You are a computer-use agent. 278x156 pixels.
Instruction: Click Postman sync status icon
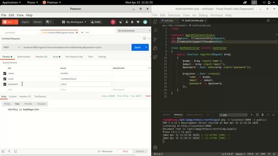[113, 22]
